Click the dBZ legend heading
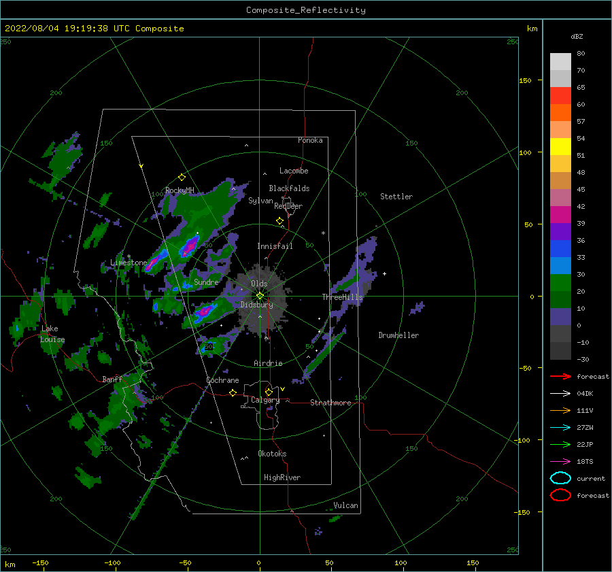The height and width of the screenshot is (572, 612). click(x=577, y=37)
